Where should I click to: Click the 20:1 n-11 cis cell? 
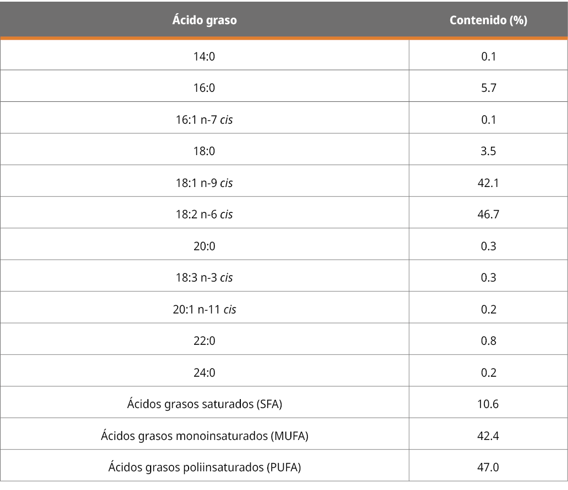pos(204,310)
